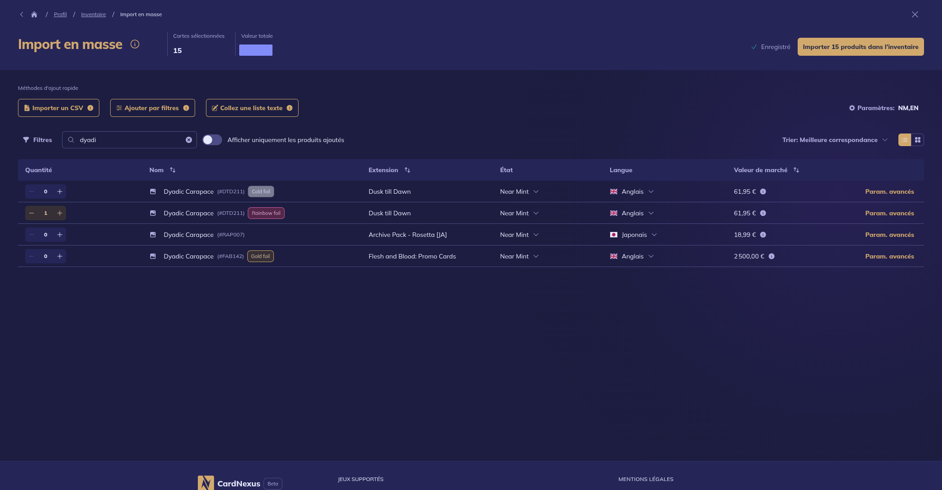
Task: Click info icon next to Import en masse
Action: [x=135, y=44]
